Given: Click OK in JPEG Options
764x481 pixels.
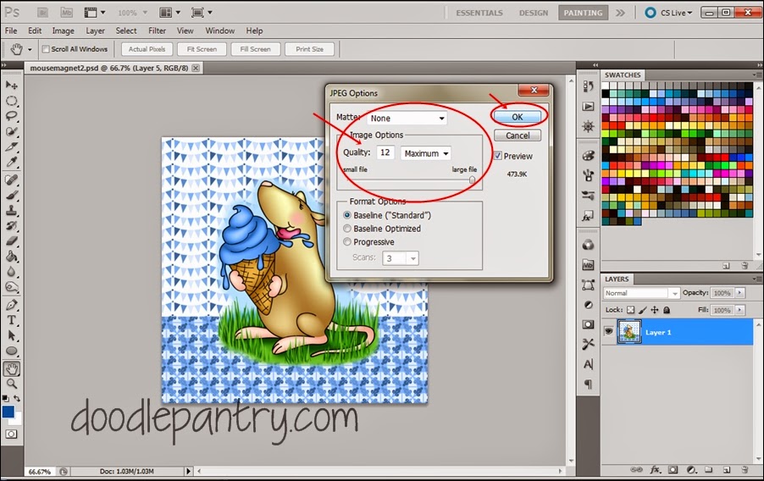Looking at the screenshot, I should (517, 117).
